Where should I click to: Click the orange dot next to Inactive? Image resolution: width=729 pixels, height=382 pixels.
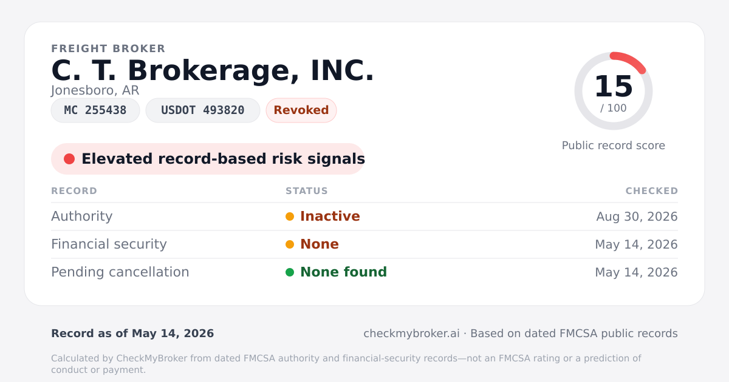290,216
